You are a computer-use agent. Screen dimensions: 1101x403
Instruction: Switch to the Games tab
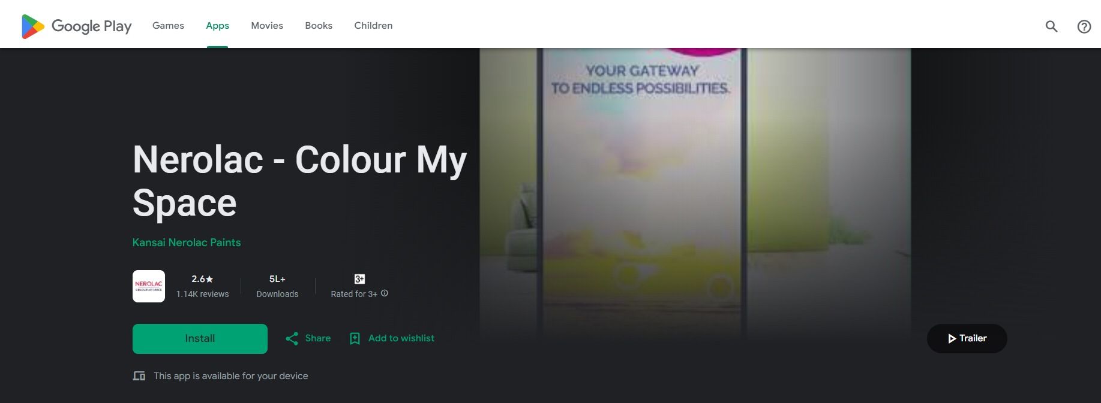168,26
